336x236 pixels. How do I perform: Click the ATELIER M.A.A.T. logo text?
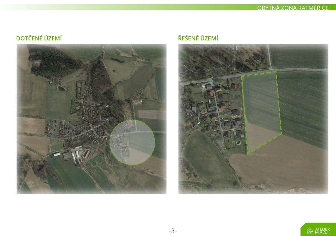pos(322,231)
